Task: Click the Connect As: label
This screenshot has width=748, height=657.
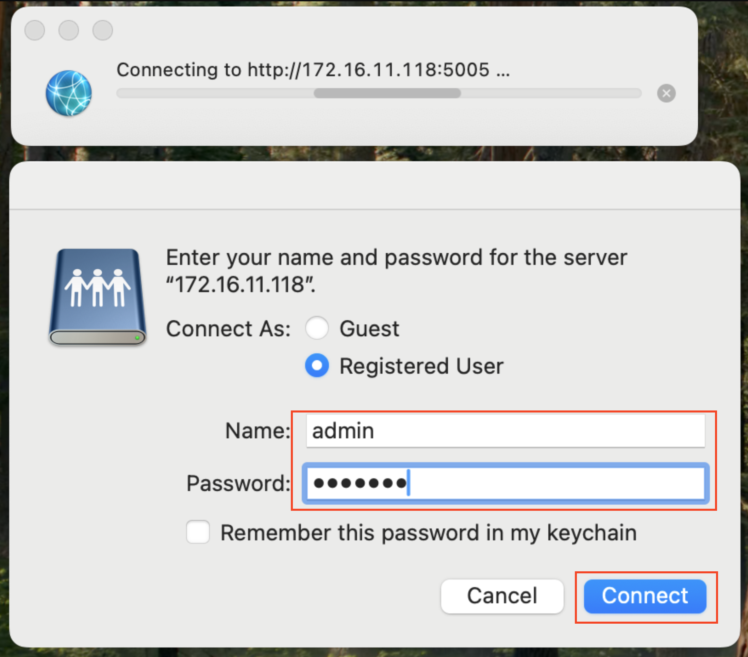Action: [x=228, y=328]
